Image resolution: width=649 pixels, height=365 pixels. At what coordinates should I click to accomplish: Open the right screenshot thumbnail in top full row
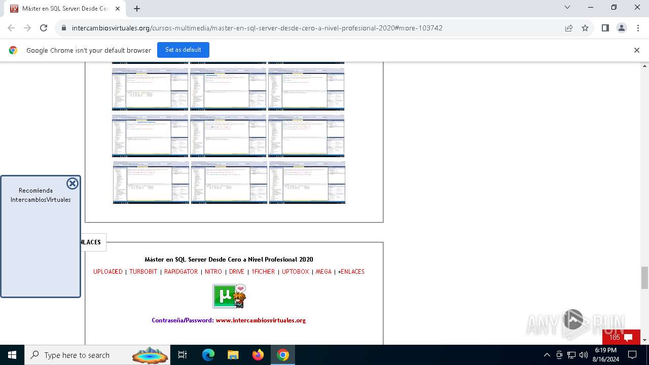[x=306, y=89]
